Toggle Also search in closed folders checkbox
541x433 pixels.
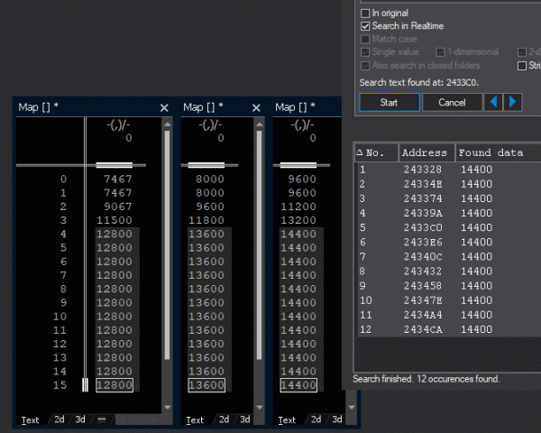[x=365, y=66]
